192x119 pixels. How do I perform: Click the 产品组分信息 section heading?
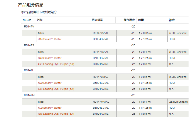pyautogui.click(x=31, y=5)
